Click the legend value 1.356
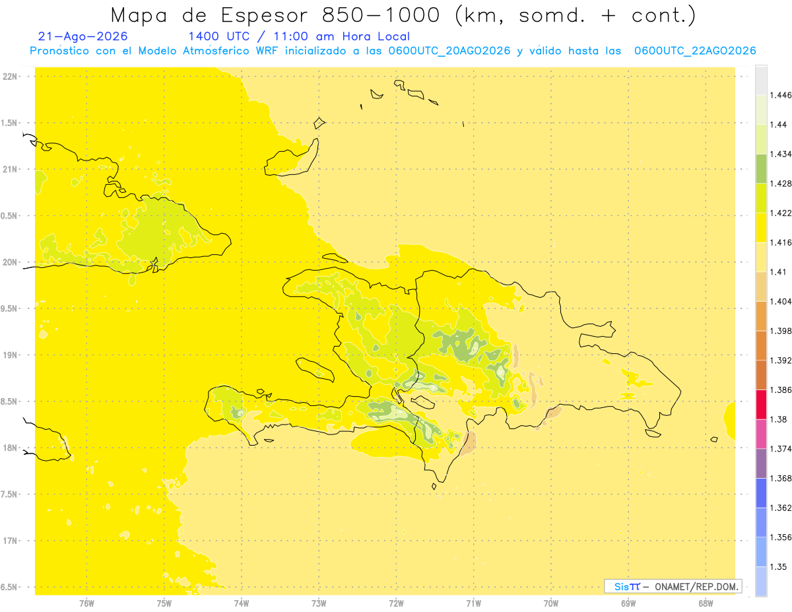Screen dimensions: 792x612 click(781, 537)
